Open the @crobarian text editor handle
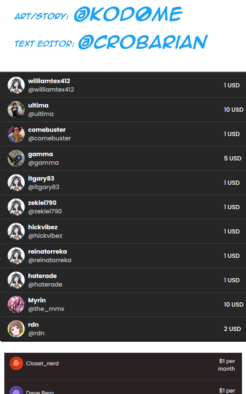The height and width of the screenshot is (394, 246). pyautogui.click(x=143, y=42)
